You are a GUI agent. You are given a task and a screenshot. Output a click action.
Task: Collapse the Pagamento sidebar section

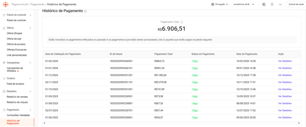click(x=30, y=110)
